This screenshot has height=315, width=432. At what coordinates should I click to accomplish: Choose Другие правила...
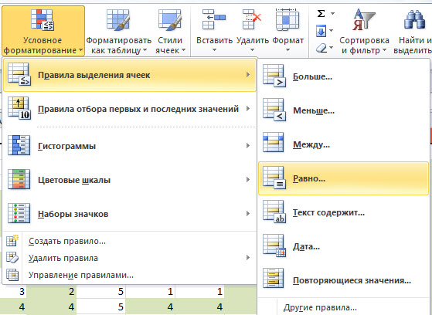coord(344,307)
